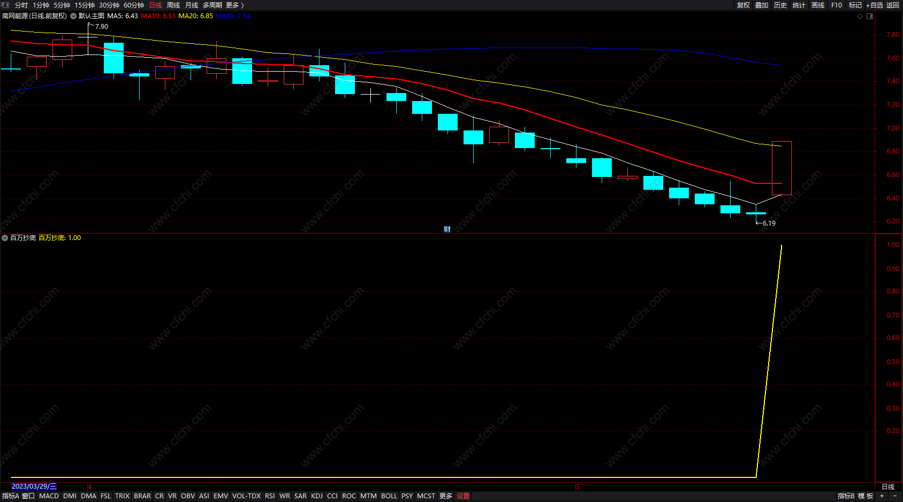Select the 日线 daily period
Screen dimensions: 903x502
[x=155, y=5]
